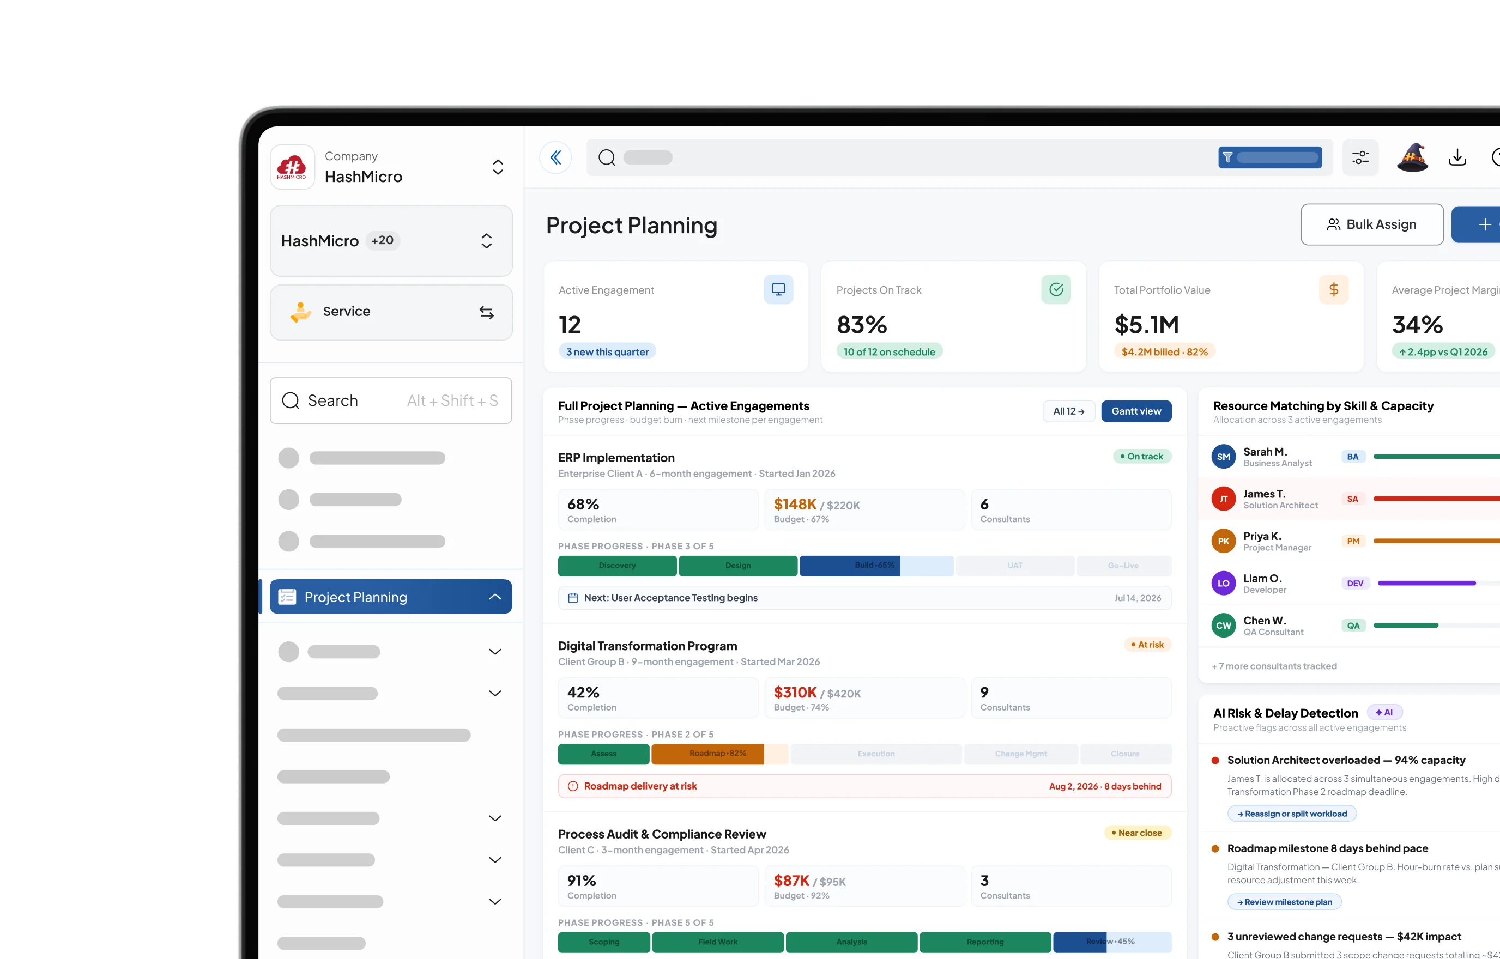This screenshot has height=959, width=1500.
Task: Click Liam O. purple capacity bar
Action: [x=1426, y=584]
